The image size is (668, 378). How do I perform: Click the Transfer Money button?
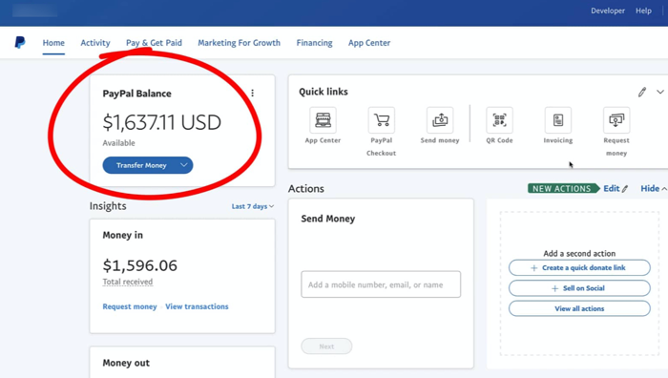click(x=141, y=165)
